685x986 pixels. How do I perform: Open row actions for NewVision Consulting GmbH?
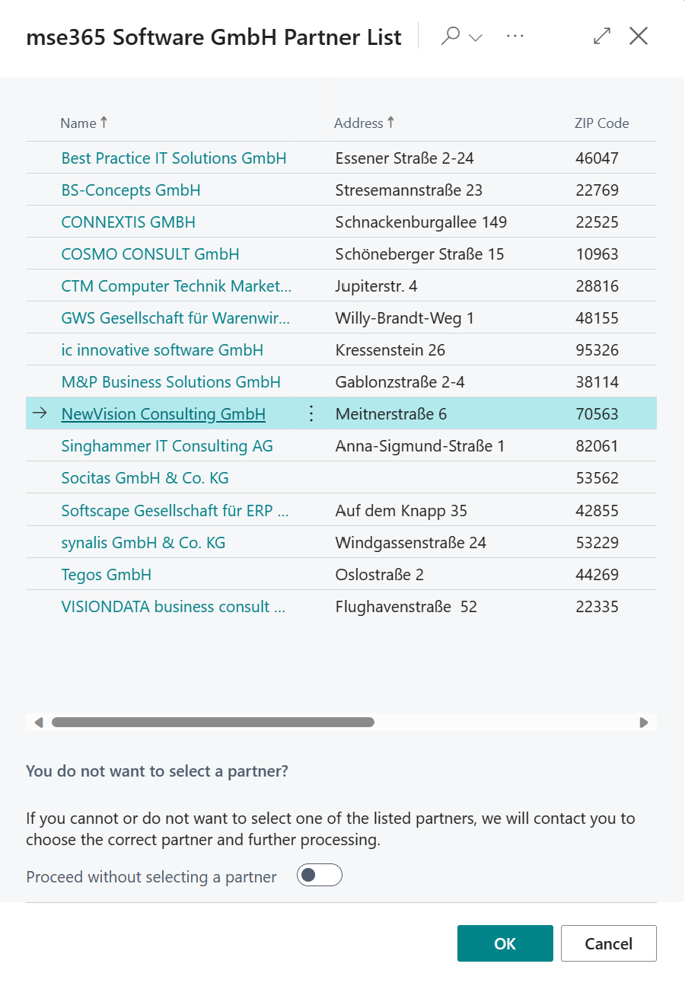(311, 413)
